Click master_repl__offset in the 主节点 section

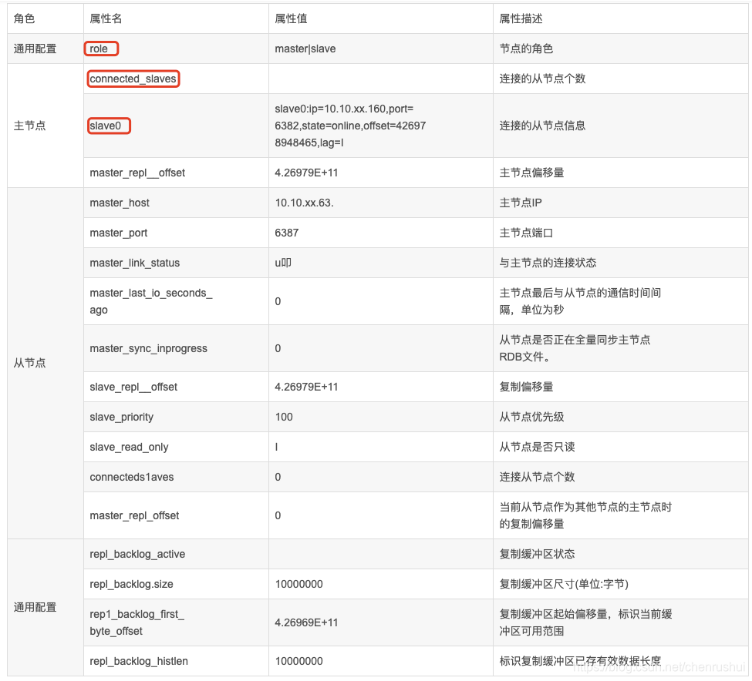137,173
